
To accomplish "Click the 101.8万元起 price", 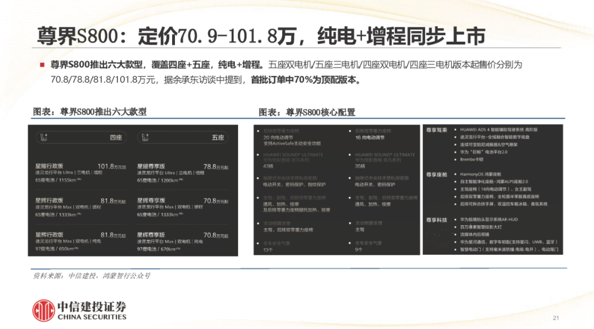I will tap(112, 166).
